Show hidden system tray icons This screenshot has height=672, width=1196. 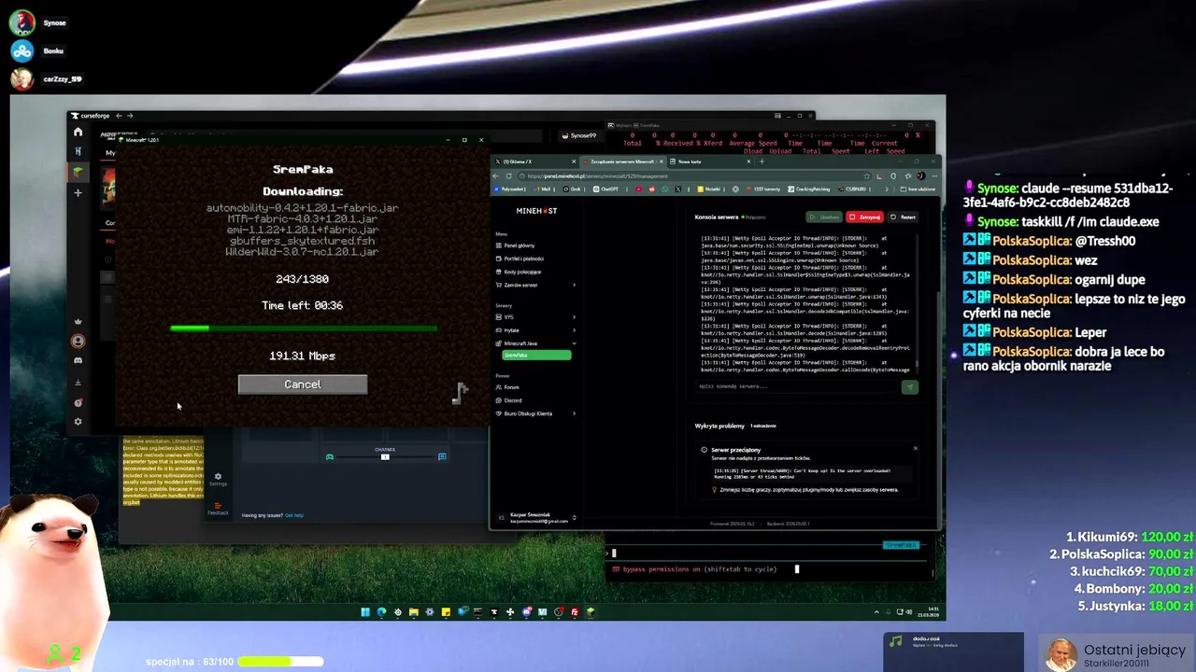(876, 612)
